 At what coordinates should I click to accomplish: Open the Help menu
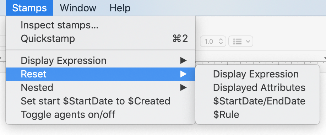120,8
